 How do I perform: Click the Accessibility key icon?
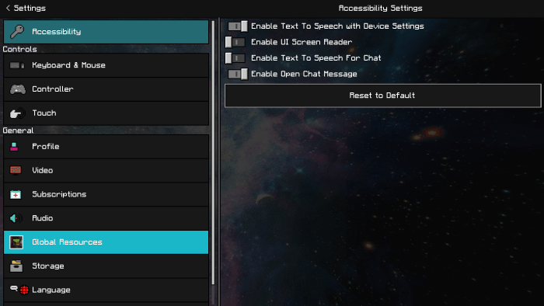pos(17,32)
